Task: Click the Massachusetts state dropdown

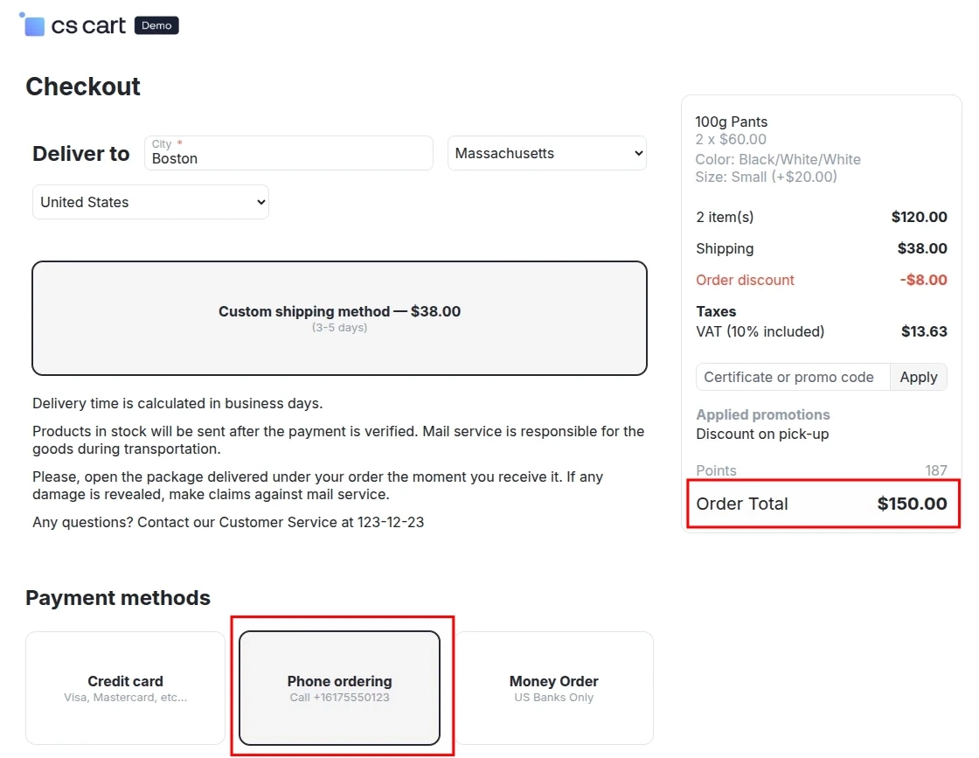Action: (x=546, y=153)
